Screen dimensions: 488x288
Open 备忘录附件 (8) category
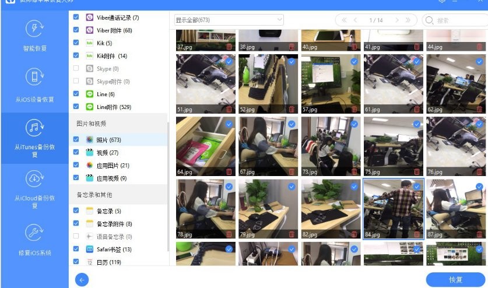[x=118, y=223]
